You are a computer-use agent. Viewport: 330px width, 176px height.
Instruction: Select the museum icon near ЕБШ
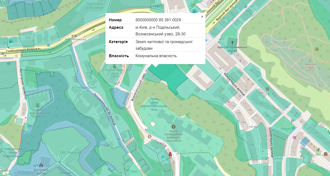326,154
